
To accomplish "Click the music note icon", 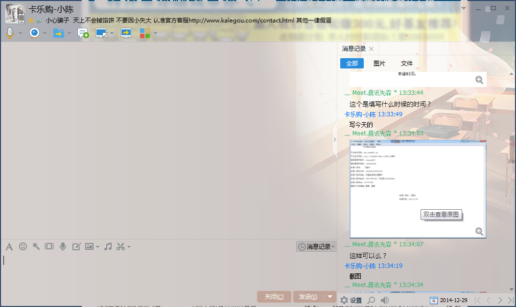I will click(x=108, y=246).
